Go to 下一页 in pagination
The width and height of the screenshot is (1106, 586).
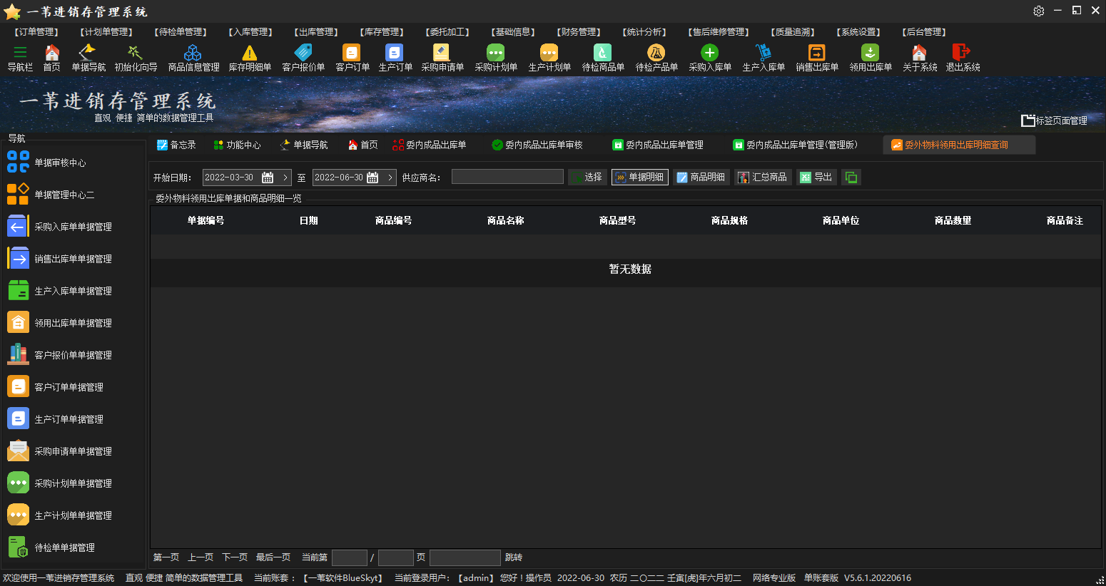pyautogui.click(x=235, y=557)
